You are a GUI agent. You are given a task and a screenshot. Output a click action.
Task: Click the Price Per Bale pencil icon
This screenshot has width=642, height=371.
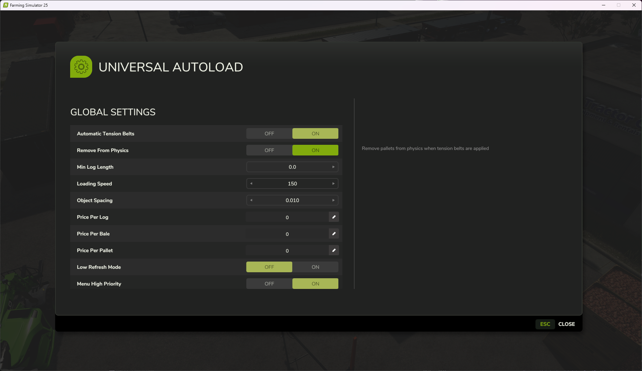click(334, 234)
